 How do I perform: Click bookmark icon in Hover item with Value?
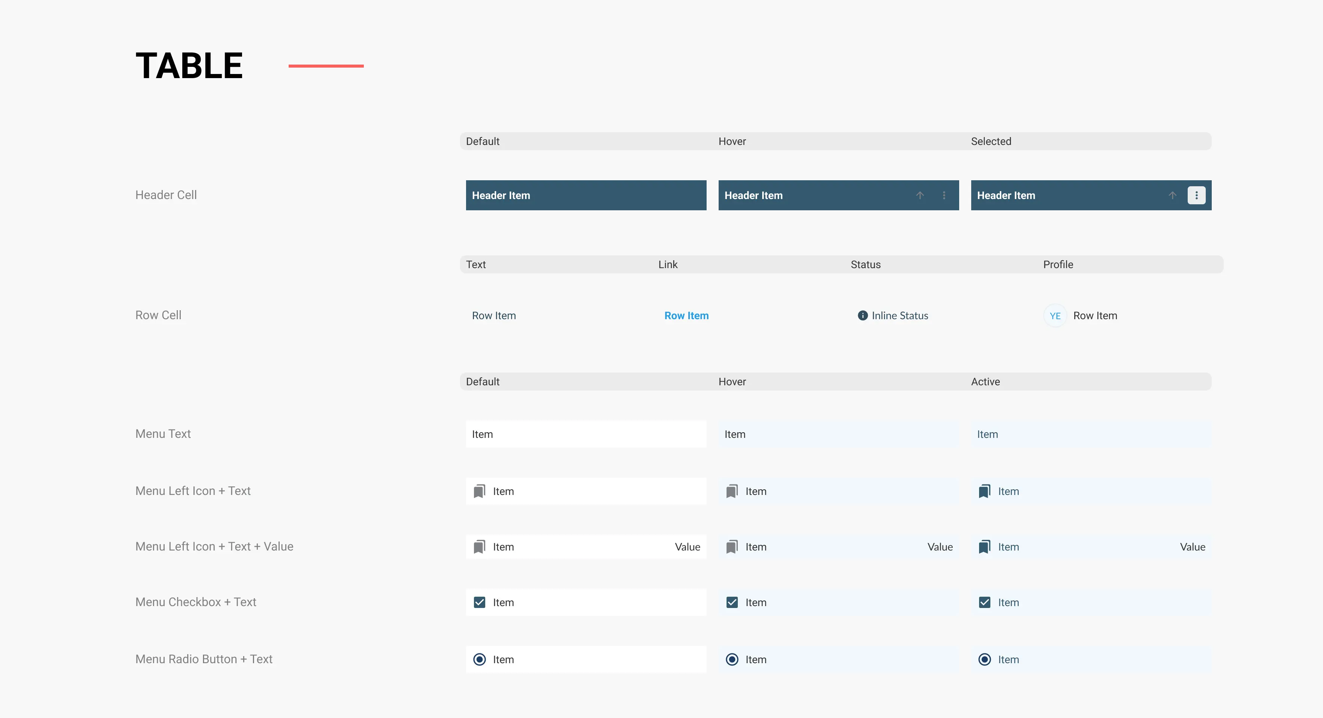point(732,547)
